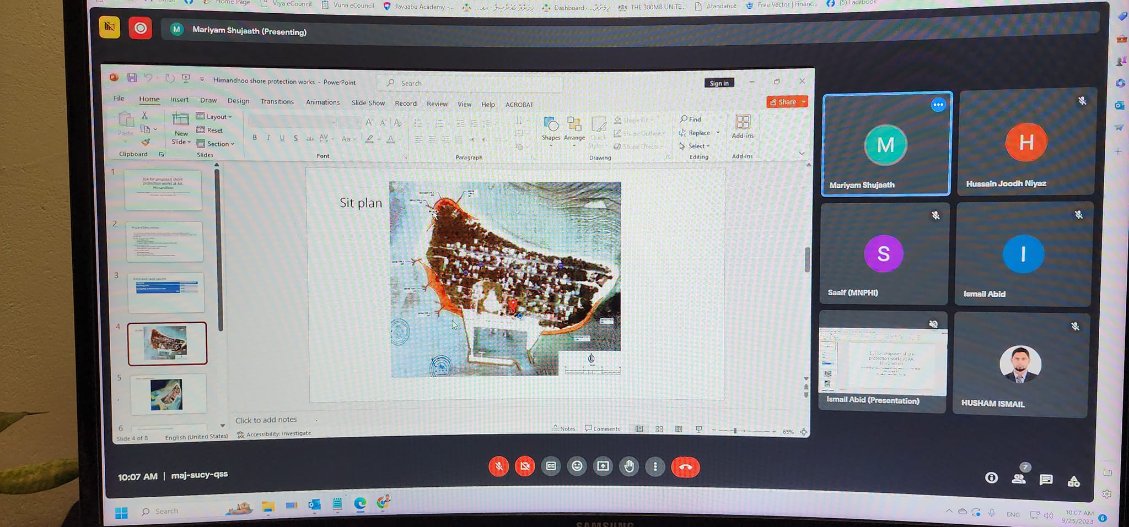Image resolution: width=1129 pixels, height=527 pixels.
Task: Click the Cut scissors icon
Action: click(144, 115)
